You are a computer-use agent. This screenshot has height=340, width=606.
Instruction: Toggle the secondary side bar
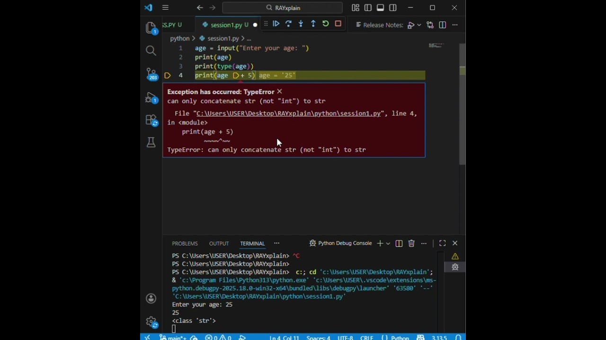tap(393, 8)
